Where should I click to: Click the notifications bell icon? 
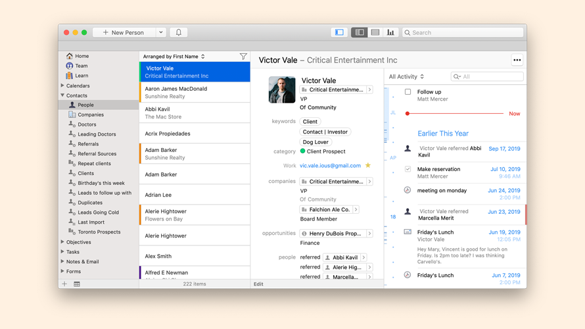point(179,32)
